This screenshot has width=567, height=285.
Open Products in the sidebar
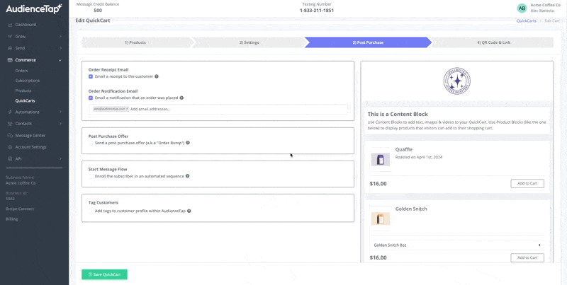(x=23, y=91)
